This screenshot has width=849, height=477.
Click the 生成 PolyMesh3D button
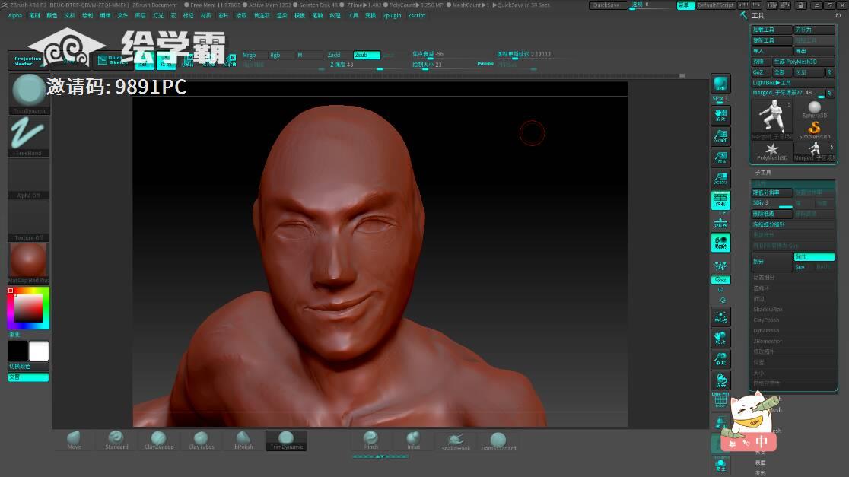tap(803, 62)
